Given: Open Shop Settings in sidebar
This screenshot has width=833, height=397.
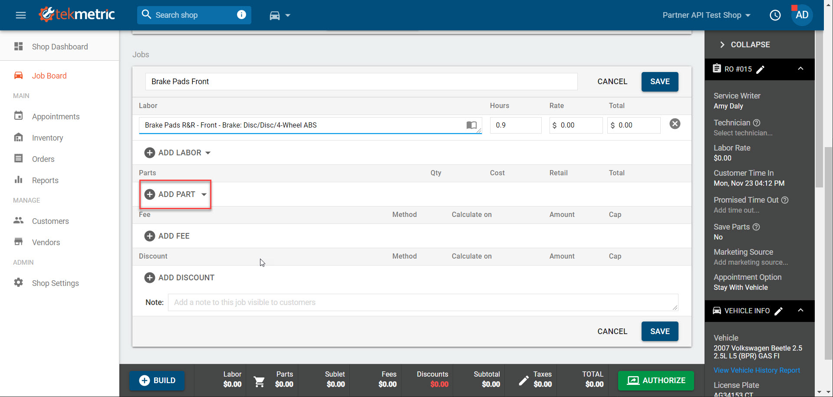Looking at the screenshot, I should [55, 283].
